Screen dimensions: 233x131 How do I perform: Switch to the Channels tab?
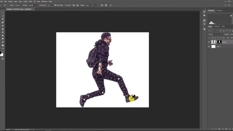click(x=217, y=27)
